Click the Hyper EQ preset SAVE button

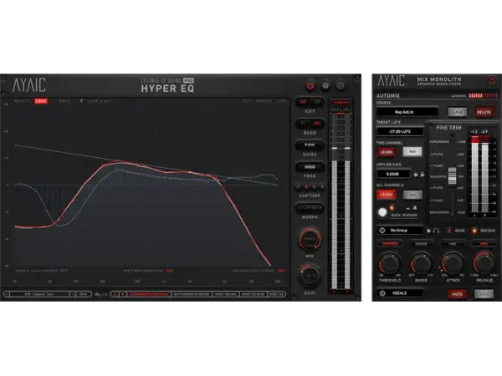[x=83, y=294]
